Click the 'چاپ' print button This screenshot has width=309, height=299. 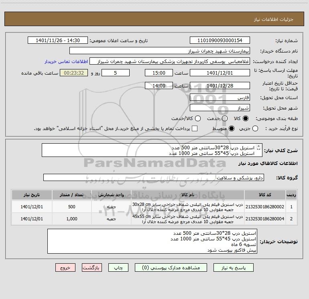(x=118, y=267)
